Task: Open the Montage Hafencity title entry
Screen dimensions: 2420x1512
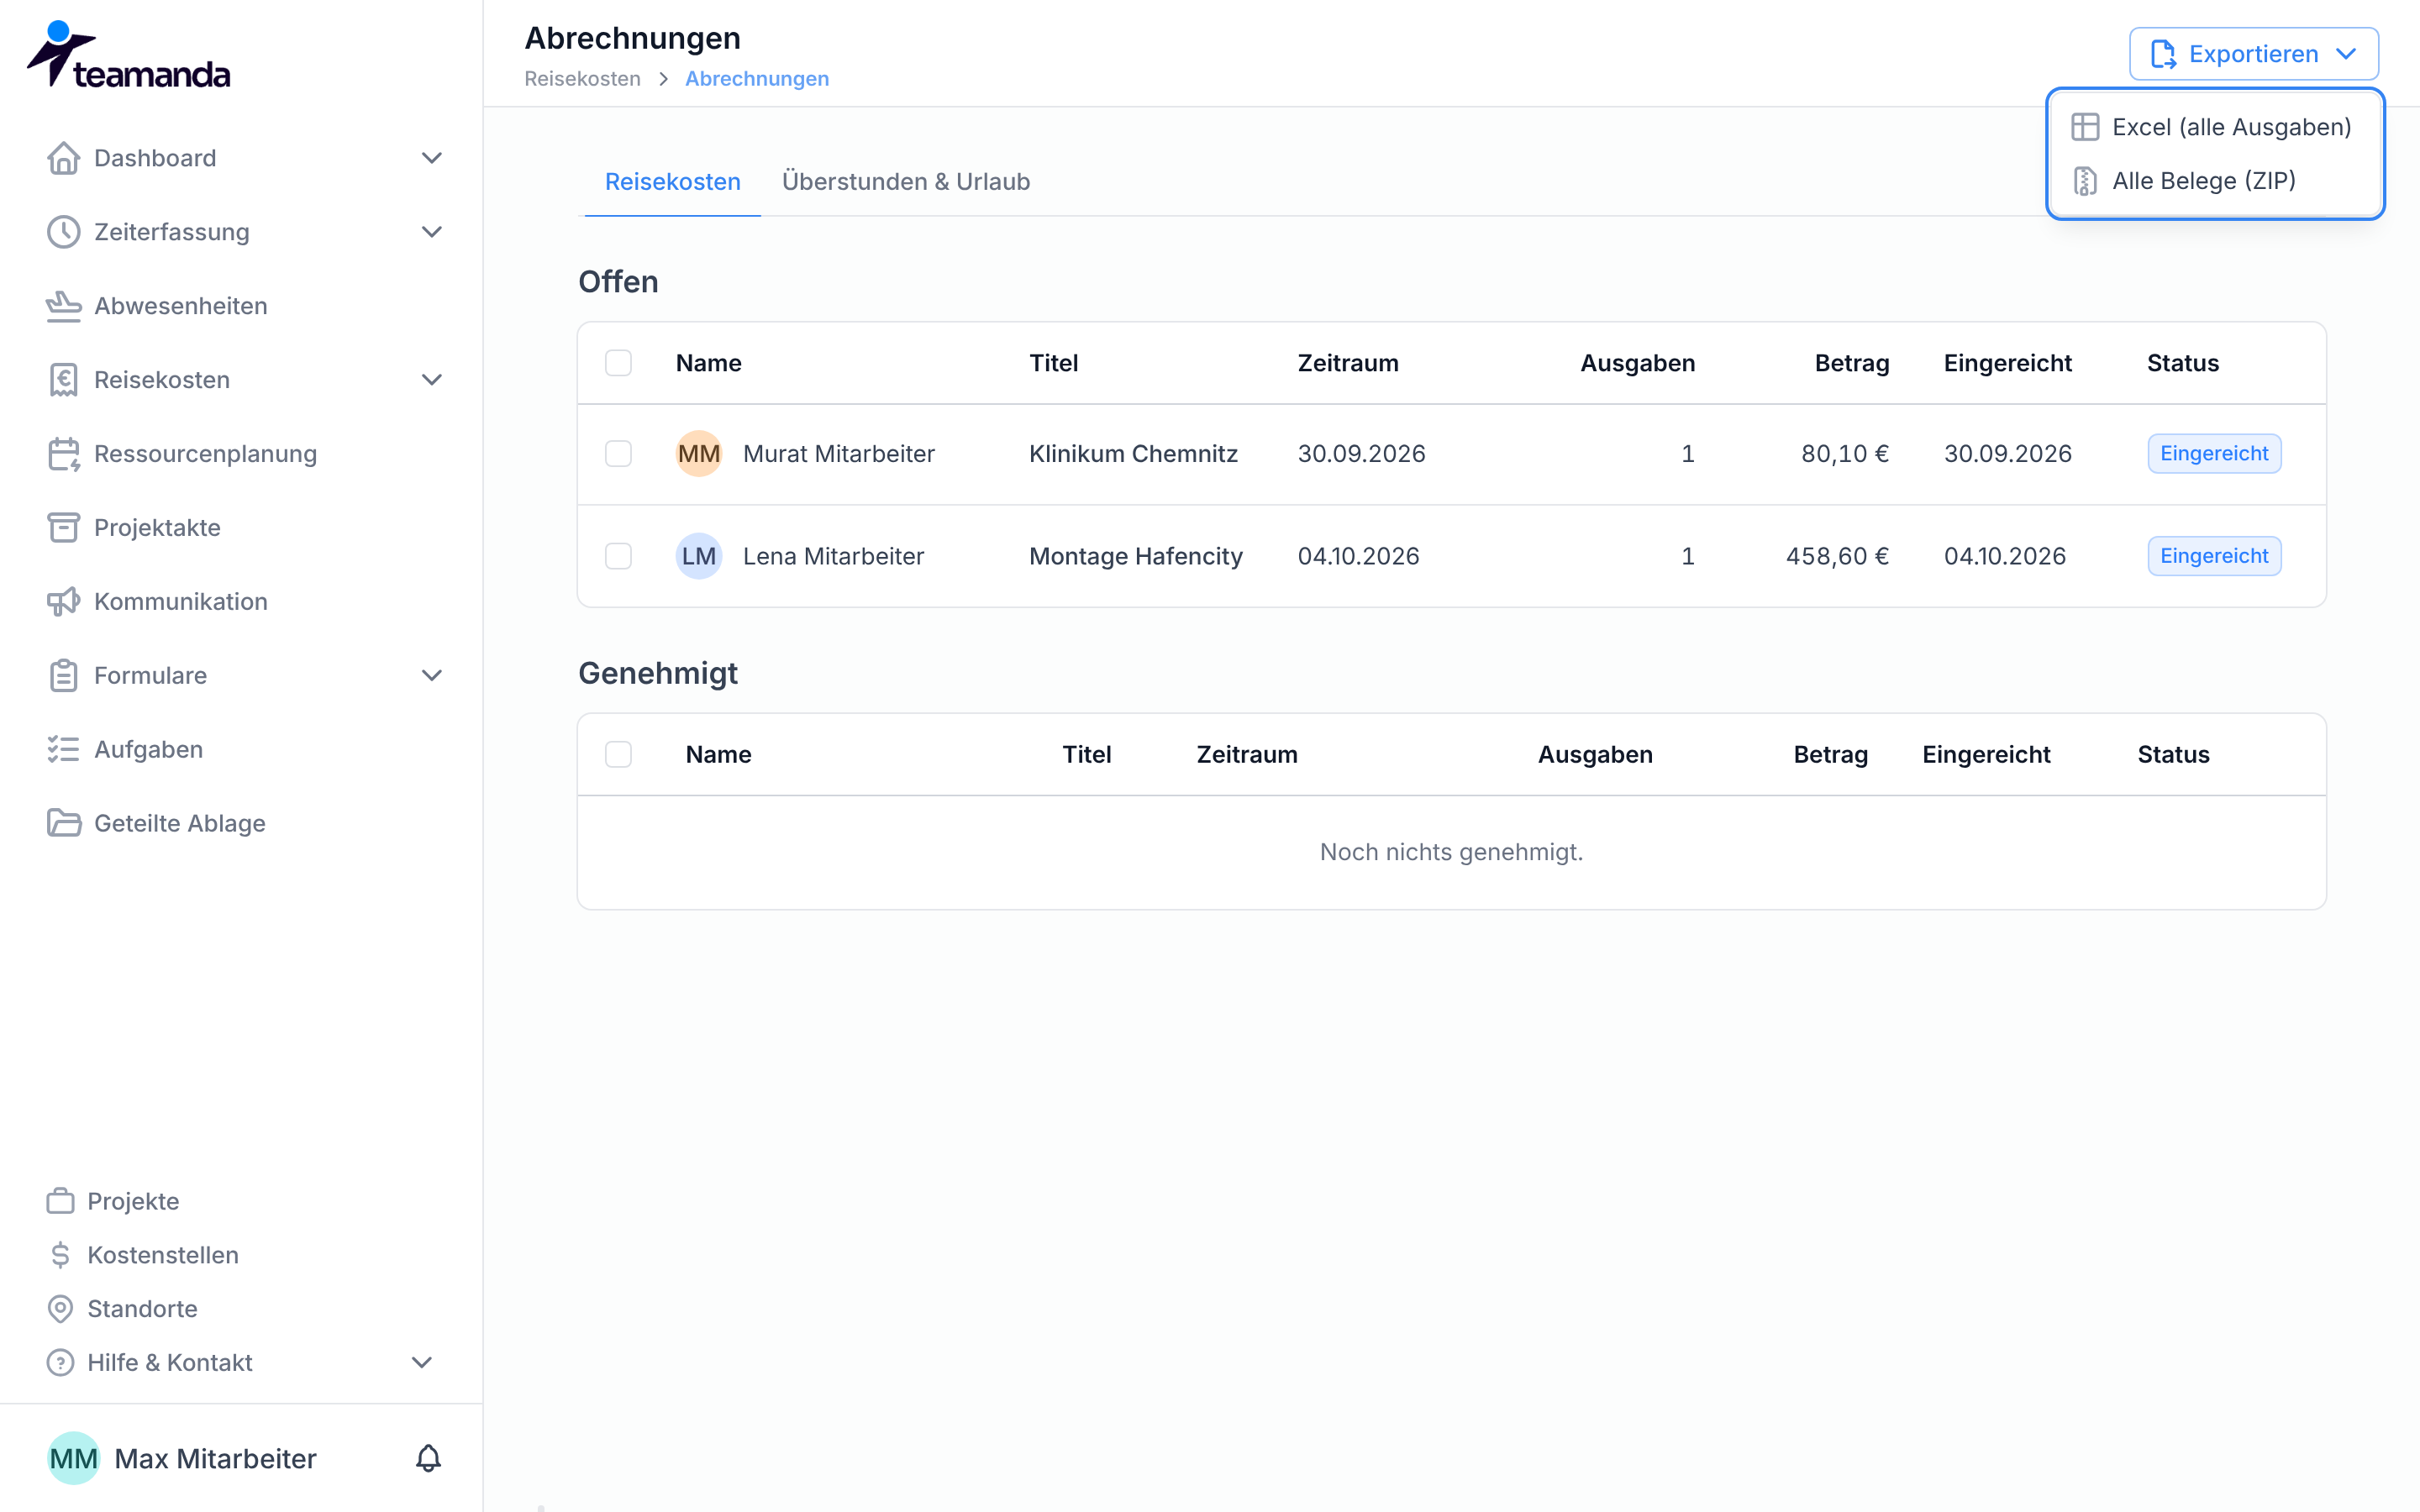Action: click(x=1136, y=556)
